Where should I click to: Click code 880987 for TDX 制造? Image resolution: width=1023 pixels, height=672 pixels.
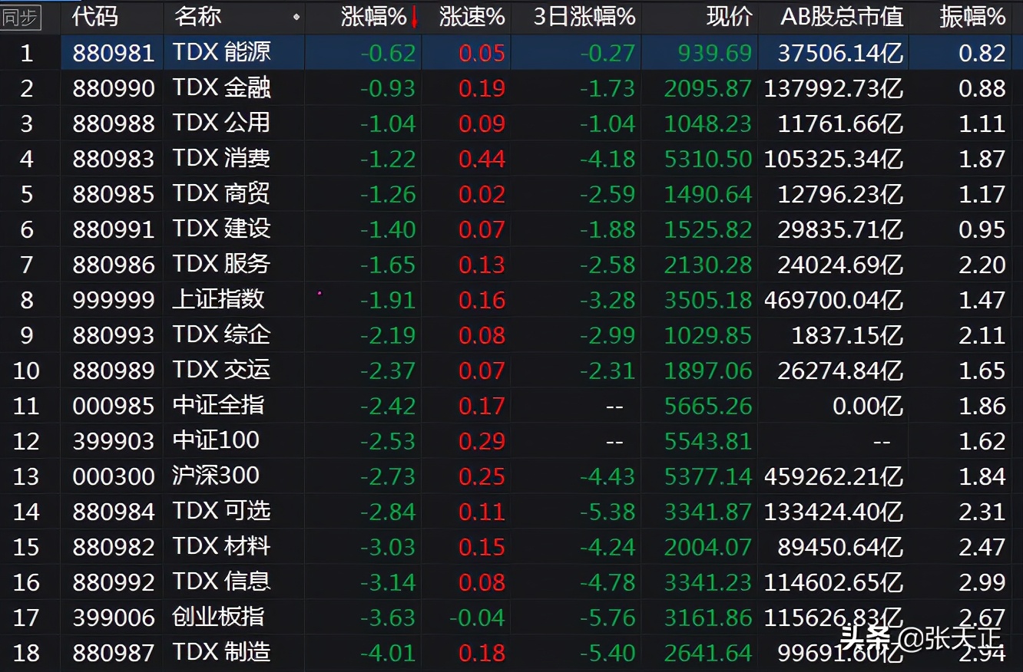[114, 653]
